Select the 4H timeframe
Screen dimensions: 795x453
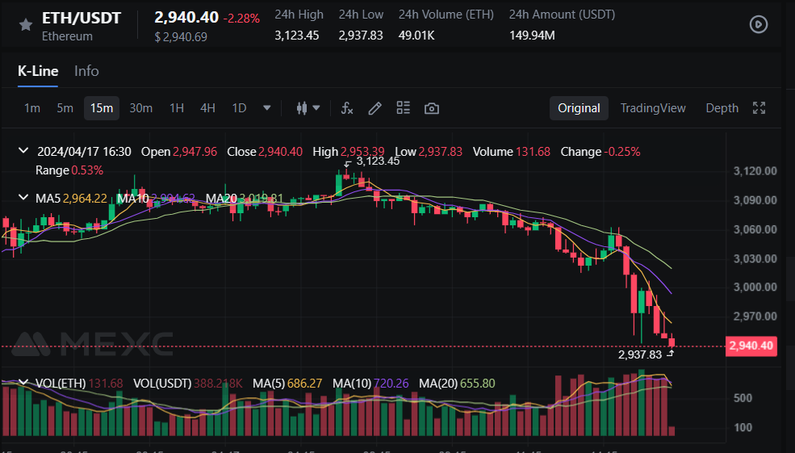(208, 108)
